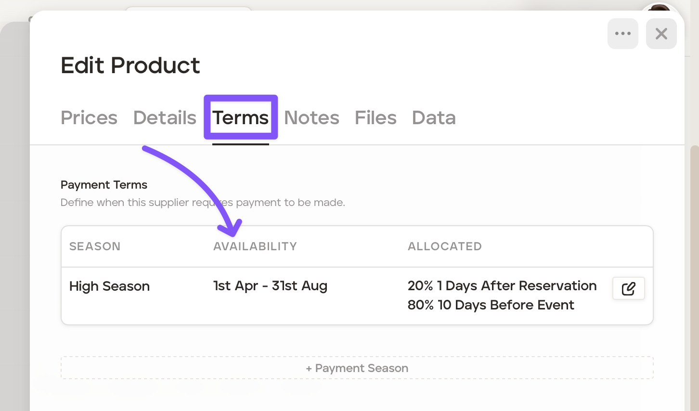Select the High Season row name
This screenshot has width=699, height=411.
click(x=109, y=286)
